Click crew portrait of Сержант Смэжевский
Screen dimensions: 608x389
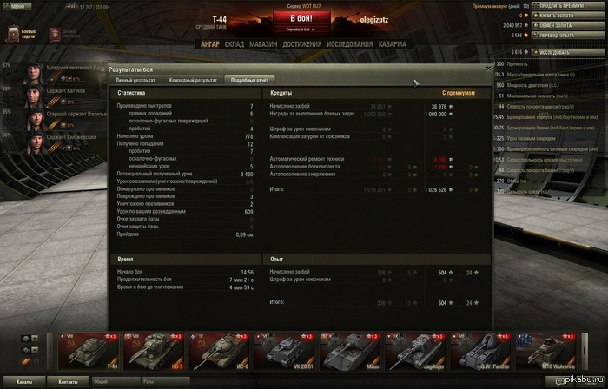[36, 141]
